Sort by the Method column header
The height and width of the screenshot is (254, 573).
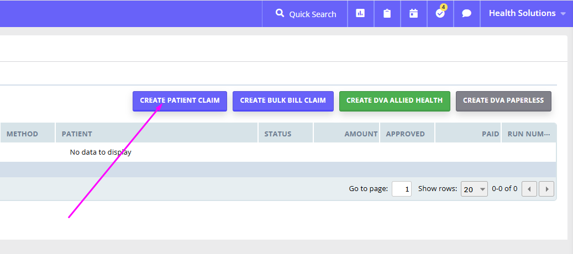(x=28, y=134)
